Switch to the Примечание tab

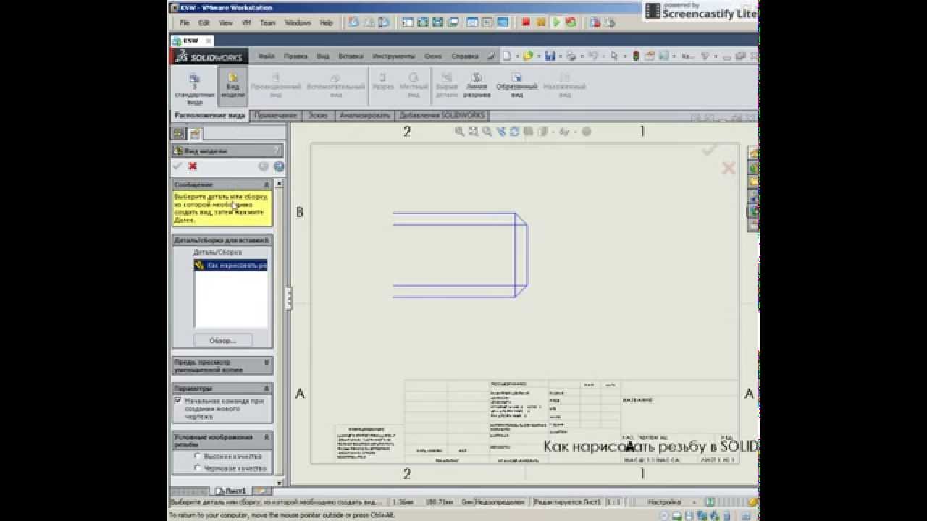(276, 116)
